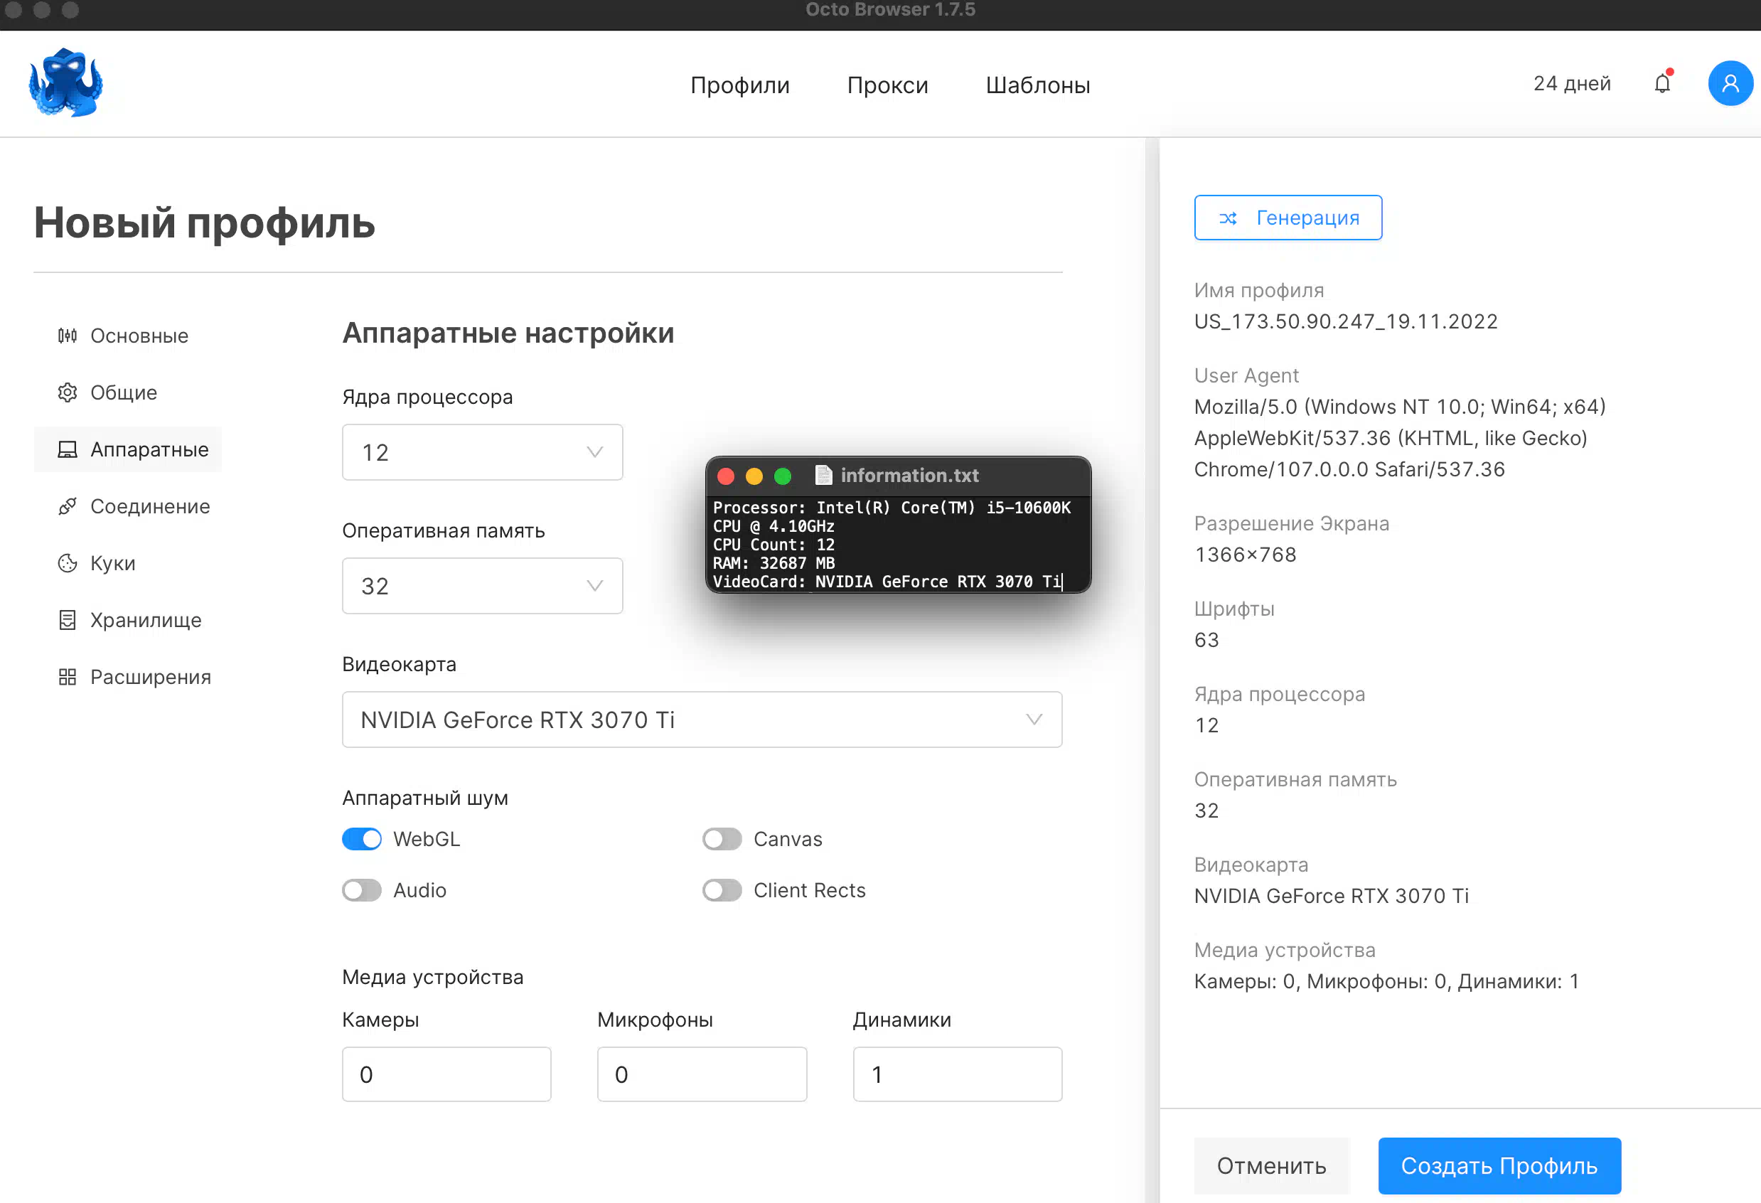Click the Хранилище storage icon
This screenshot has height=1203, width=1761.
[x=68, y=619]
